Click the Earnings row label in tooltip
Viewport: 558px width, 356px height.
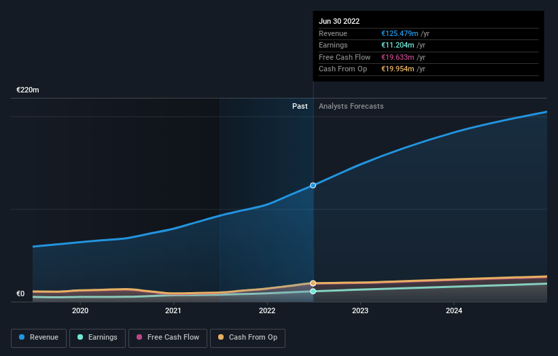click(x=333, y=45)
